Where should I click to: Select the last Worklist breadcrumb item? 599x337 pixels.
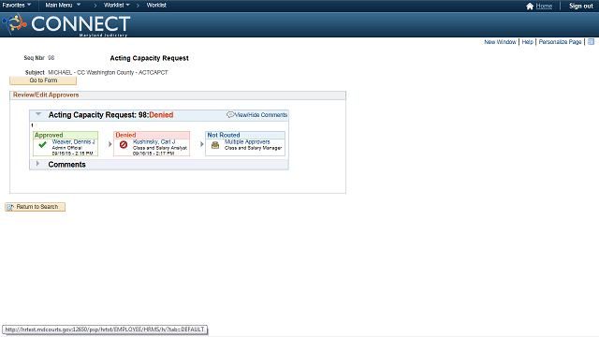156,6
